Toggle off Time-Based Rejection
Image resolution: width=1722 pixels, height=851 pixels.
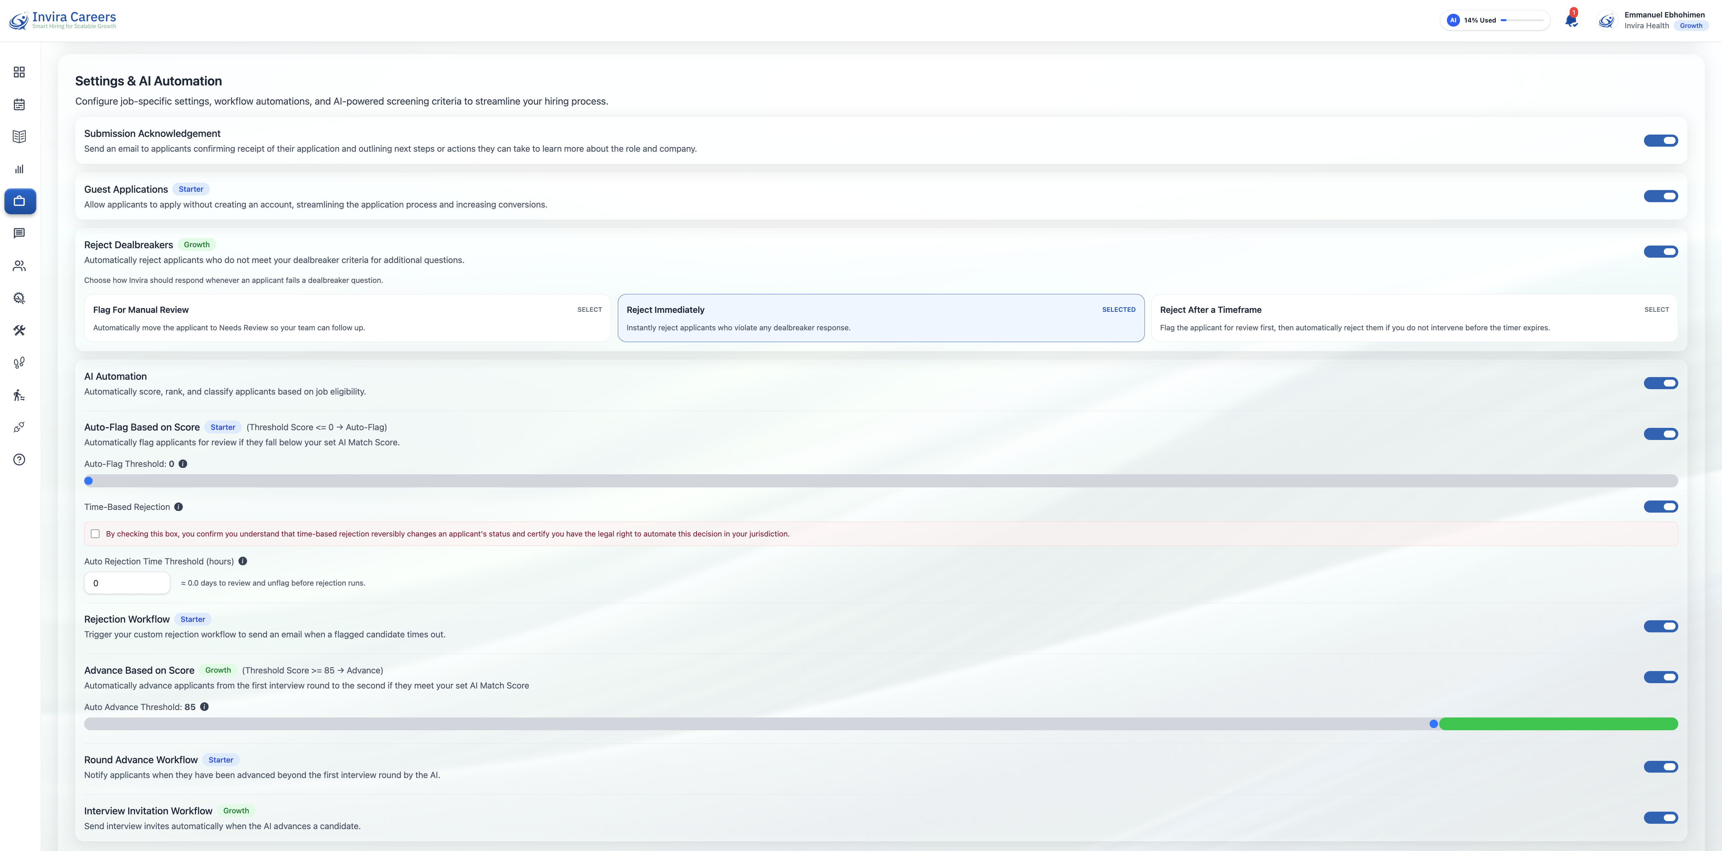click(x=1660, y=507)
